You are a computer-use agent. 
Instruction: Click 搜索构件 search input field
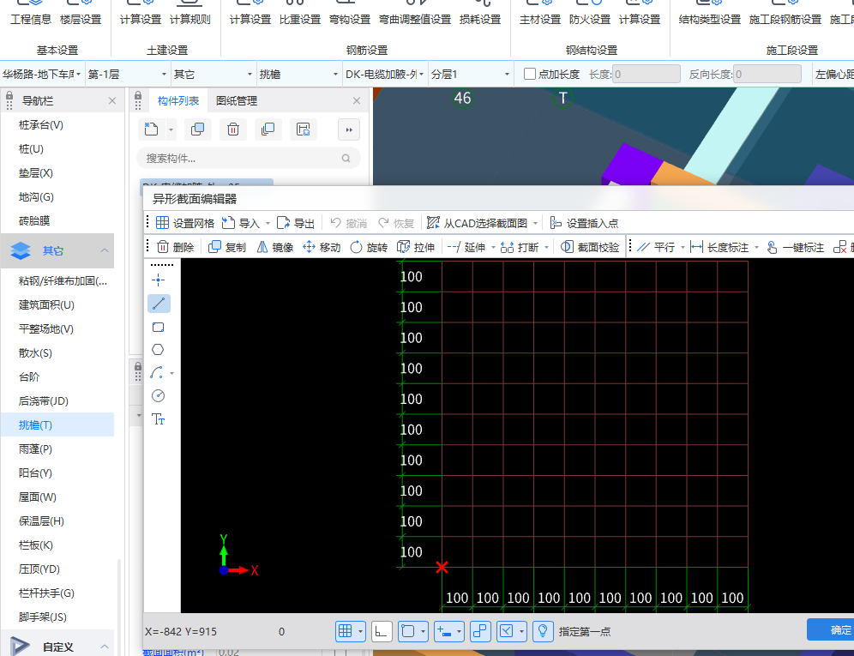coord(249,158)
